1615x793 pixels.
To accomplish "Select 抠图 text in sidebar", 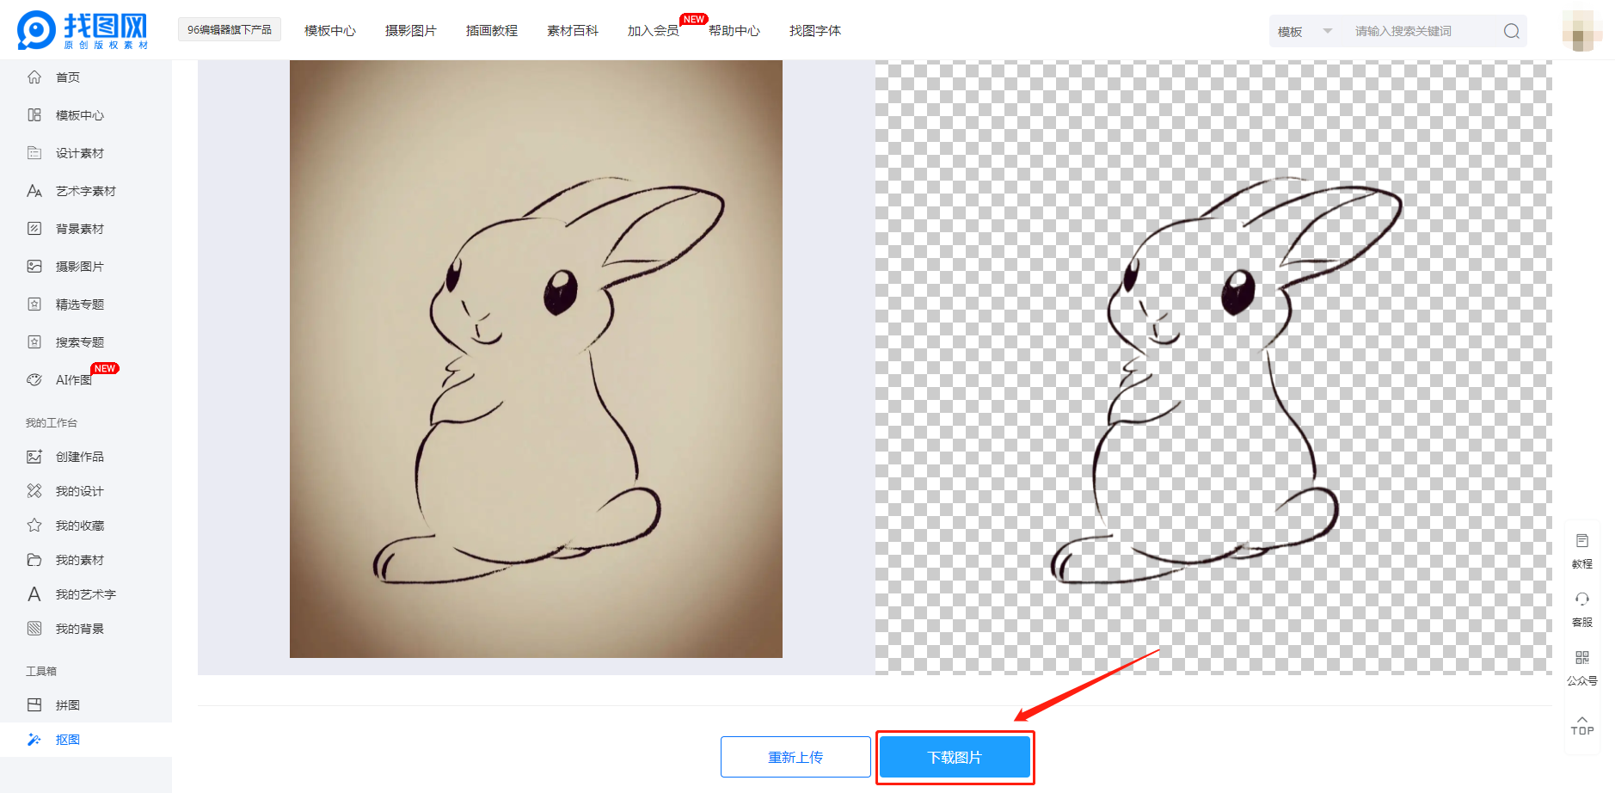I will [68, 740].
